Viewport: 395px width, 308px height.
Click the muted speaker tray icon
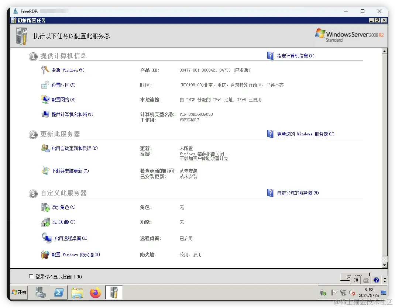point(352,293)
